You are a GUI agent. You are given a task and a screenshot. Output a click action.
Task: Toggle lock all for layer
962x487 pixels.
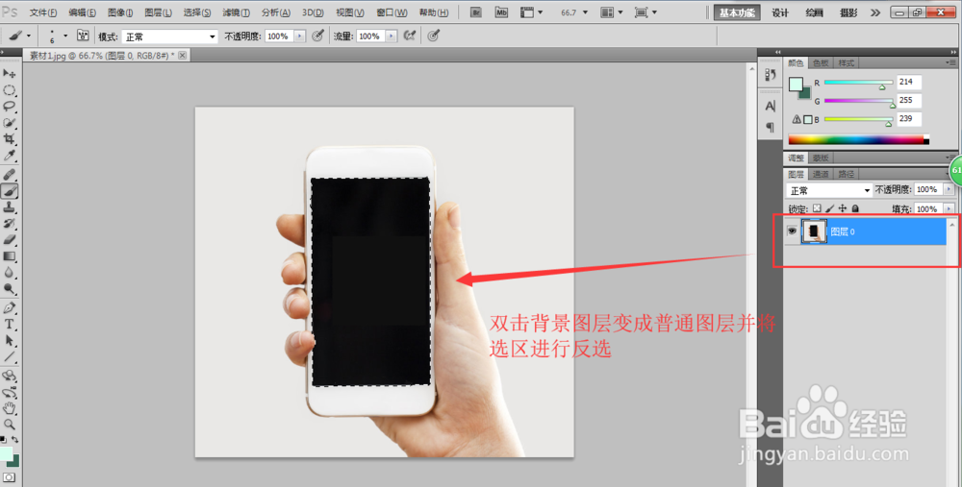click(855, 208)
